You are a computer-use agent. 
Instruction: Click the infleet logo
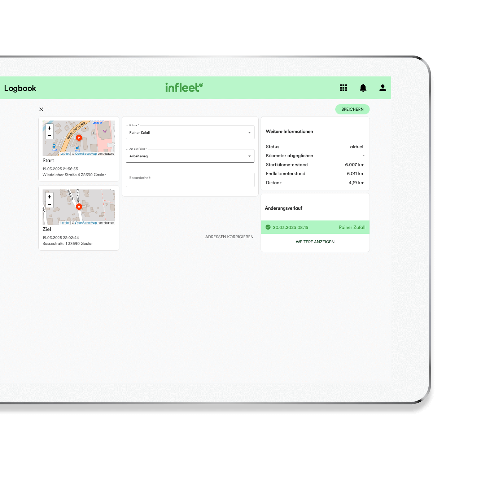tap(184, 87)
